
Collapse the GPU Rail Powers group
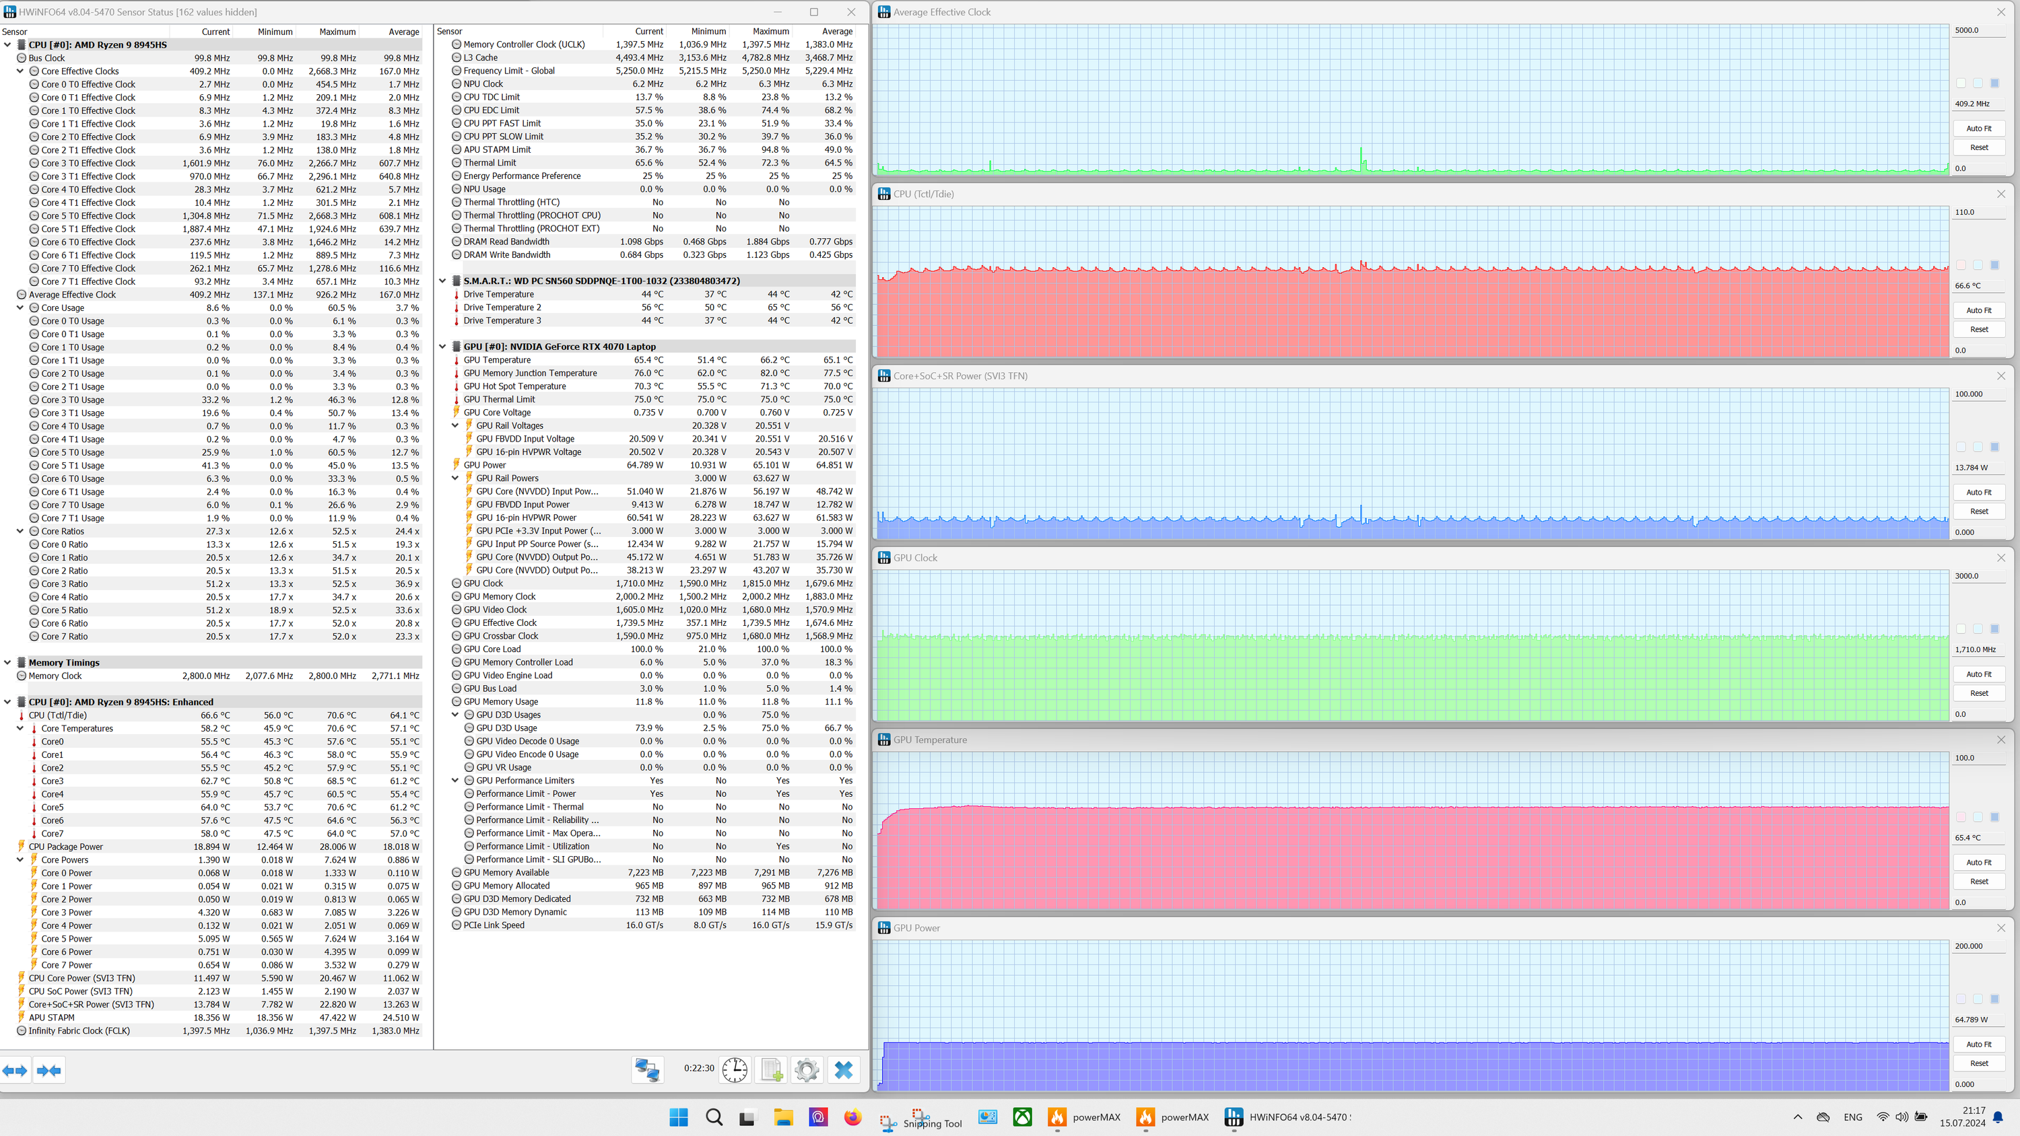454,478
